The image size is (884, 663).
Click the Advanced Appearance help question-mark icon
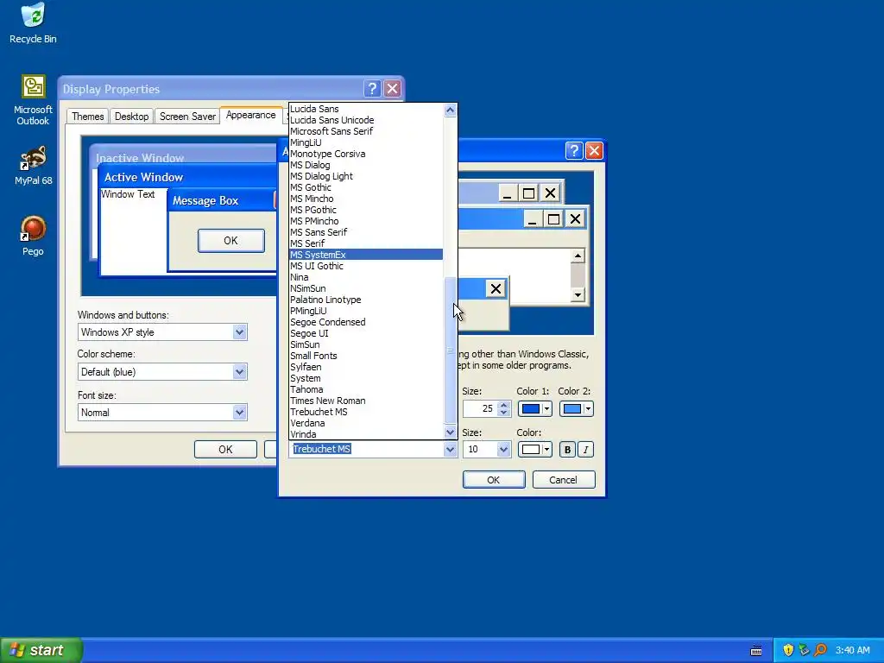pos(574,150)
